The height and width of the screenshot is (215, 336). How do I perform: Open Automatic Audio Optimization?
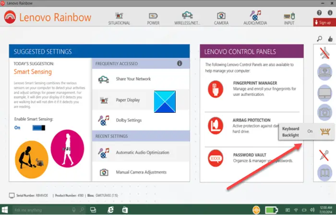141,153
